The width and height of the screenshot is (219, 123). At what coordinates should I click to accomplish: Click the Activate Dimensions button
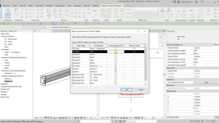(x=60, y=27)
